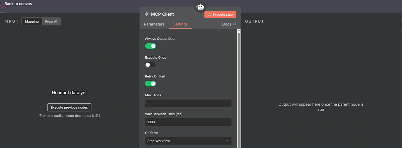
Task: Open Docs via the external link icon
Action: click(x=234, y=24)
